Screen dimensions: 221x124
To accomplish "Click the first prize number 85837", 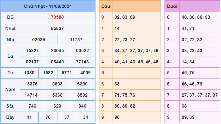I will [x=57, y=28].
